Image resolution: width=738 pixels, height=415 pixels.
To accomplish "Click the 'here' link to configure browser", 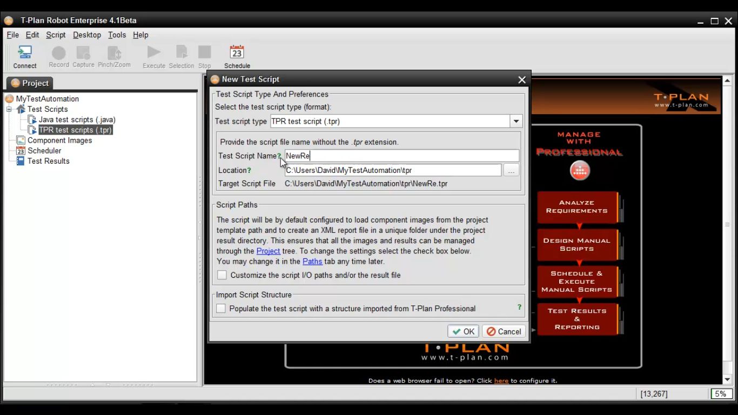I will click(x=501, y=380).
